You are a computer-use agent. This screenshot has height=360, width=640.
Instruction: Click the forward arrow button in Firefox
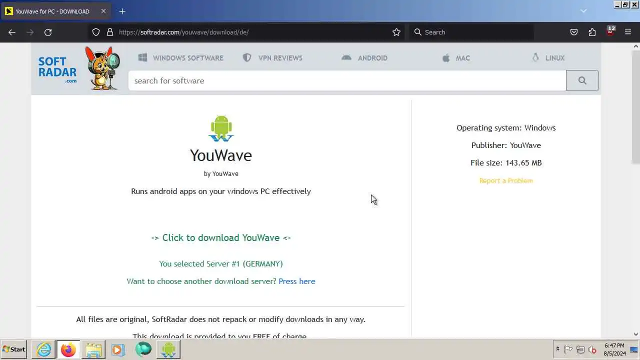[30, 32]
